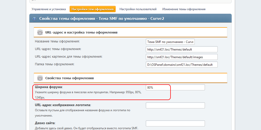The height and width of the screenshot is (130, 261).
Task: Click the URL-адрес темы оформления text field
Action: click(x=182, y=49)
